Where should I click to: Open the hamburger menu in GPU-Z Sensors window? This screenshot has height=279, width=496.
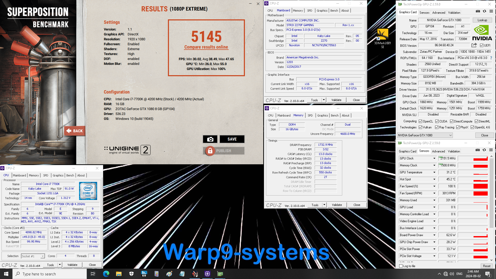(x=491, y=150)
